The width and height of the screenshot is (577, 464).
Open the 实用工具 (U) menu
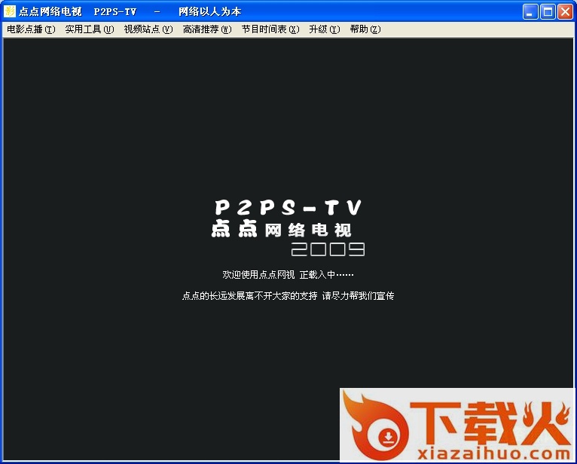coord(90,29)
